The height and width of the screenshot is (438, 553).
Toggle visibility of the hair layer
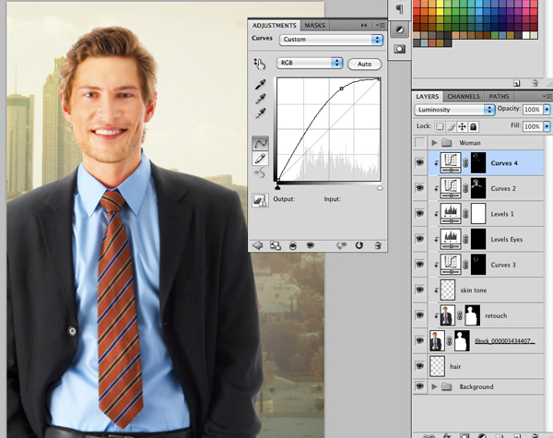(x=421, y=366)
